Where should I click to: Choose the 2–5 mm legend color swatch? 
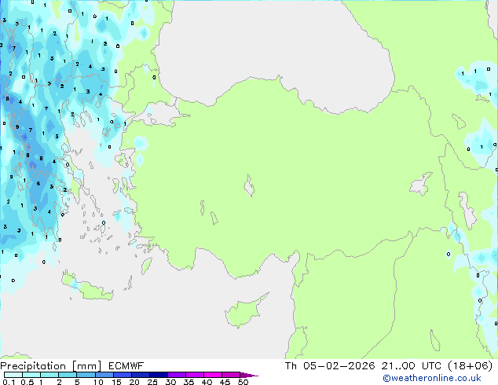coord(68,375)
